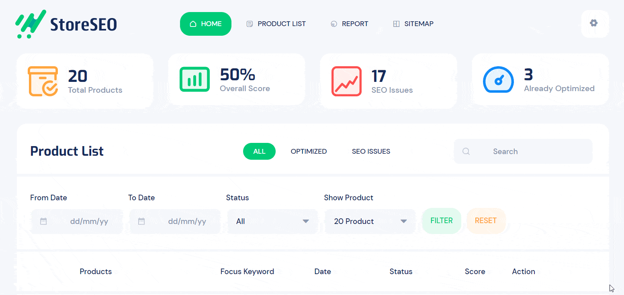Expand the Status dropdown showing All

click(272, 221)
